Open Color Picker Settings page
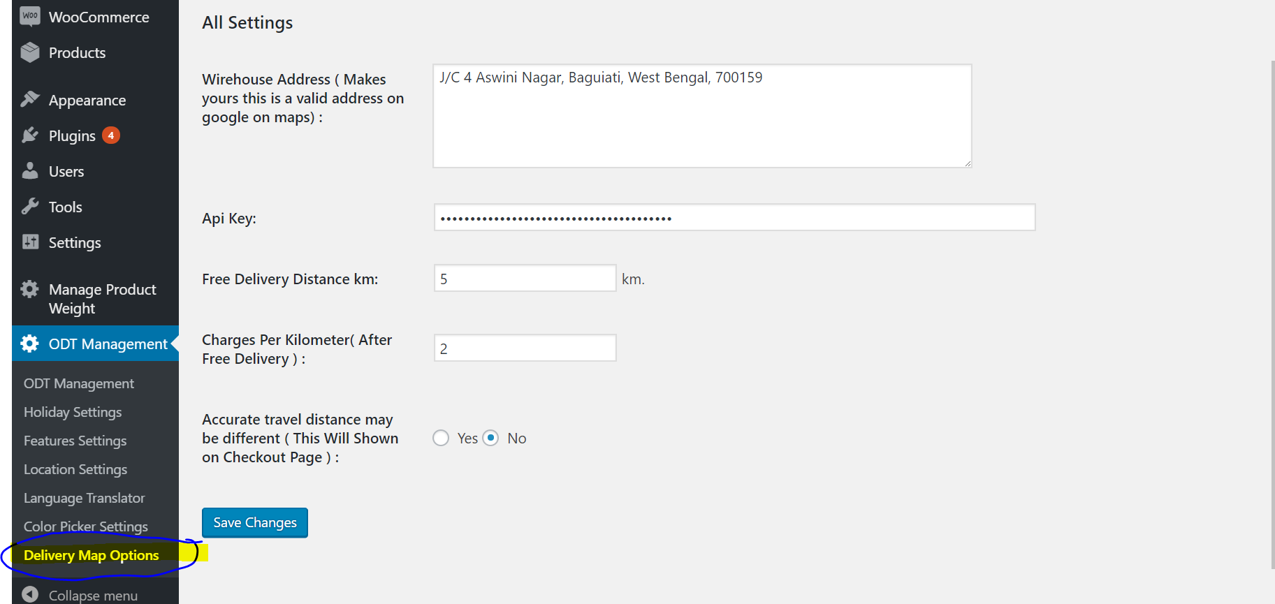Screen dimensions: 1275x604 [86, 526]
